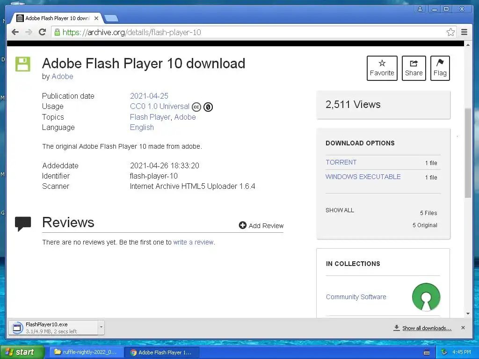Viewport: 479px width, 359px height.
Task: Reload the archive.org page
Action: tap(43, 32)
